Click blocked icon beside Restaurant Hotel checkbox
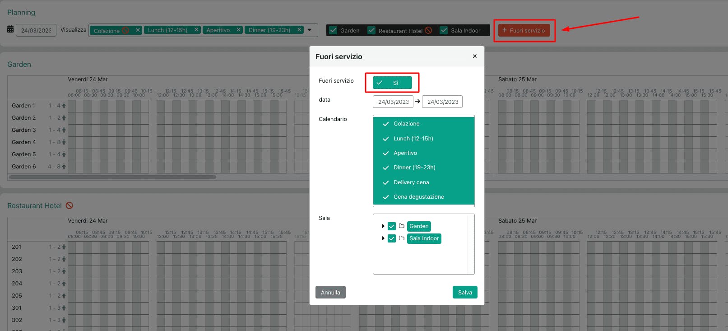 (428, 30)
